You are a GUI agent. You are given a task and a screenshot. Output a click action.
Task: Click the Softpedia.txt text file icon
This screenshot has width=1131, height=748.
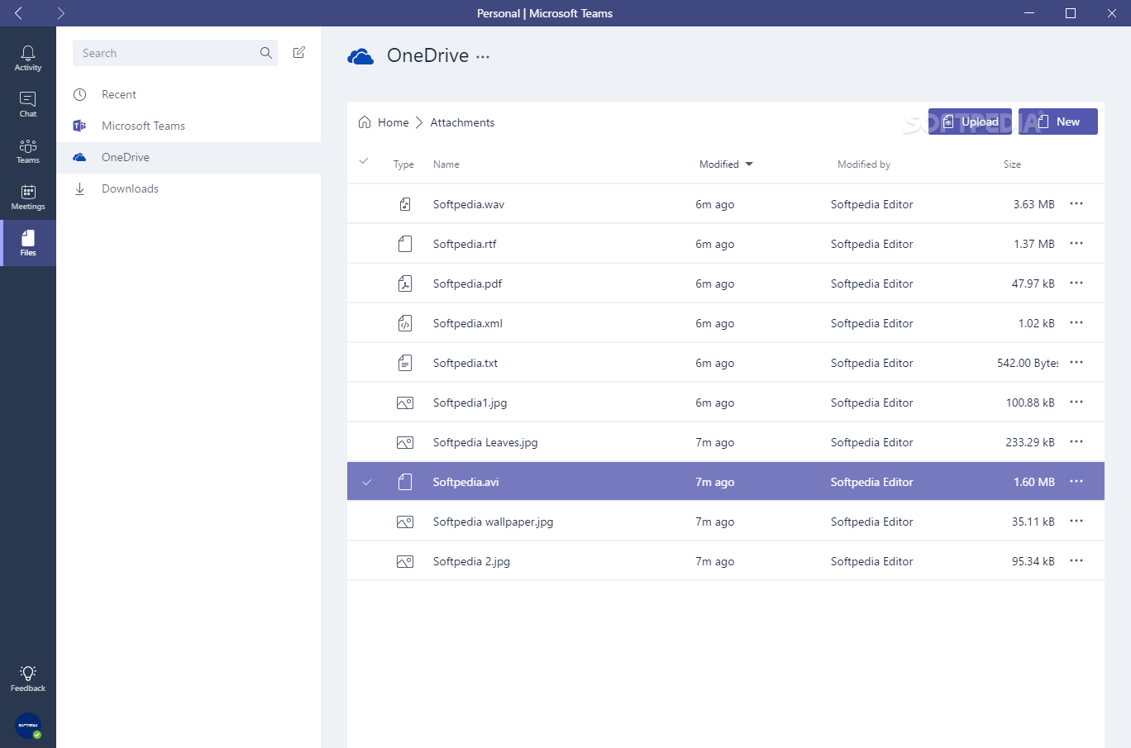pos(405,363)
